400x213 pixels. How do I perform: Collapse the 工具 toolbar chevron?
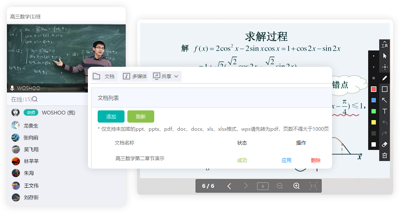pyautogui.click(x=385, y=42)
